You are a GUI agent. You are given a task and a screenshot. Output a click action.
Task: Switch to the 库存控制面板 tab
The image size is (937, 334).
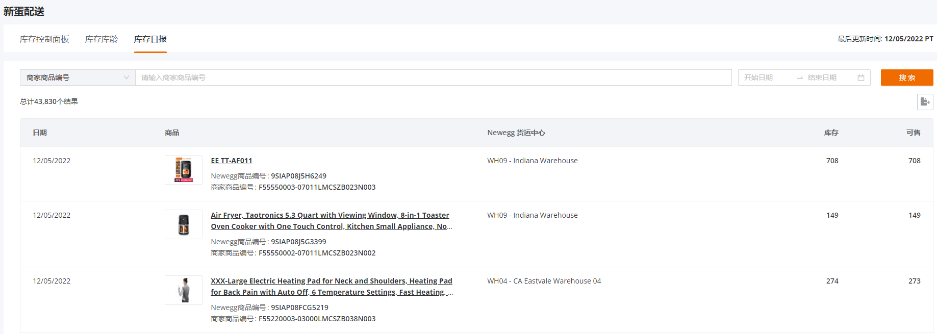(44, 39)
